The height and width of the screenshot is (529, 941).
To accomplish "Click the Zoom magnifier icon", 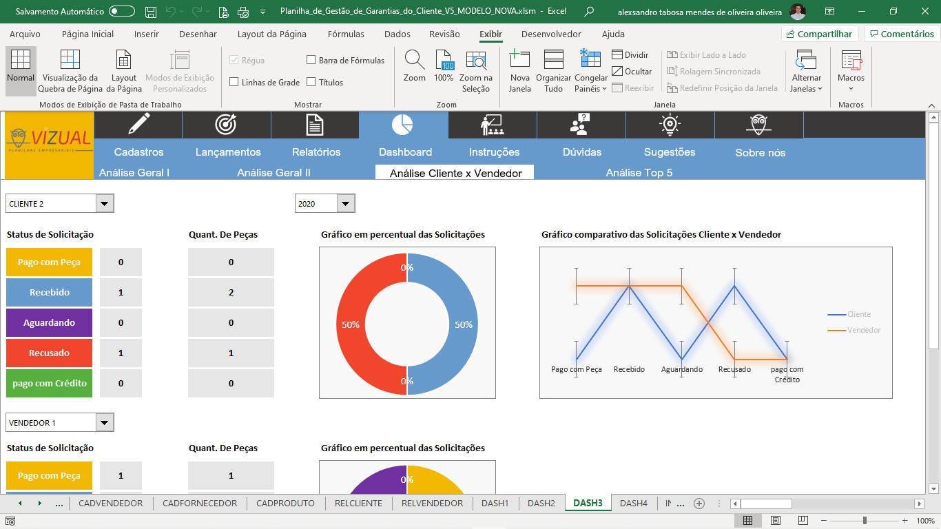I will tap(415, 61).
